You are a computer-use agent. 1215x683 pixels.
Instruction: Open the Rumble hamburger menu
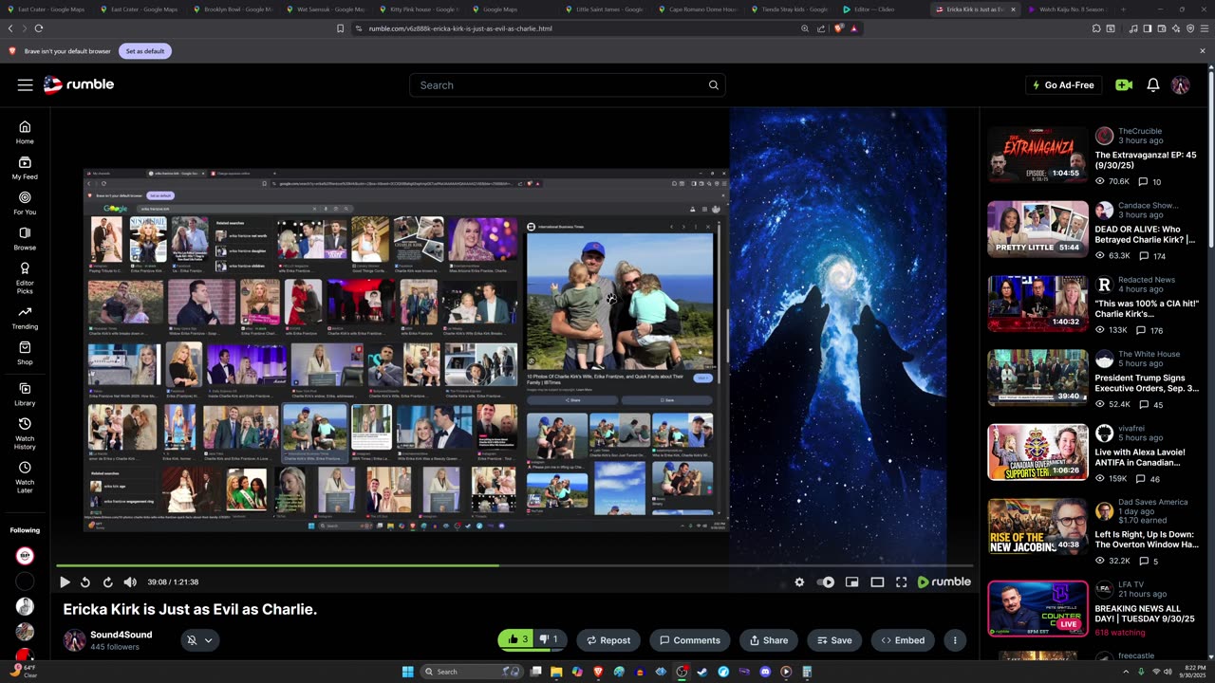tap(26, 85)
